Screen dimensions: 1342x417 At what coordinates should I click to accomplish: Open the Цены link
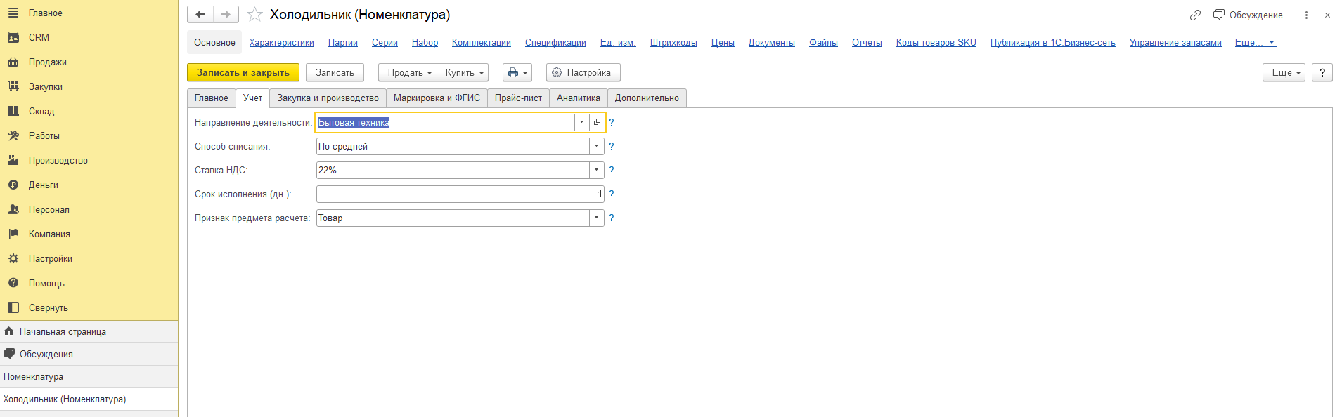coord(723,42)
